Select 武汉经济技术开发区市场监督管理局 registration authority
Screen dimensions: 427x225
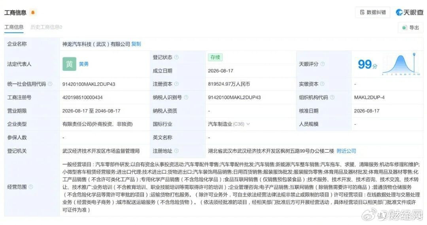[x=101, y=151]
